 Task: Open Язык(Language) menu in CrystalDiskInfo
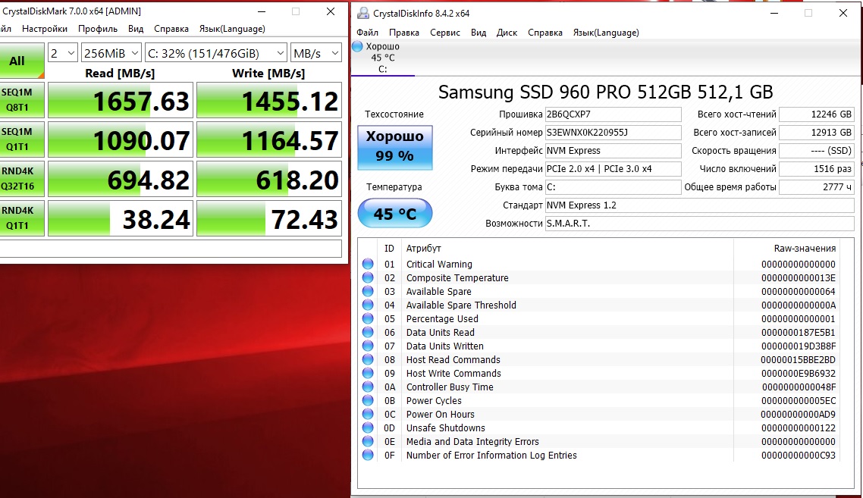click(x=606, y=33)
